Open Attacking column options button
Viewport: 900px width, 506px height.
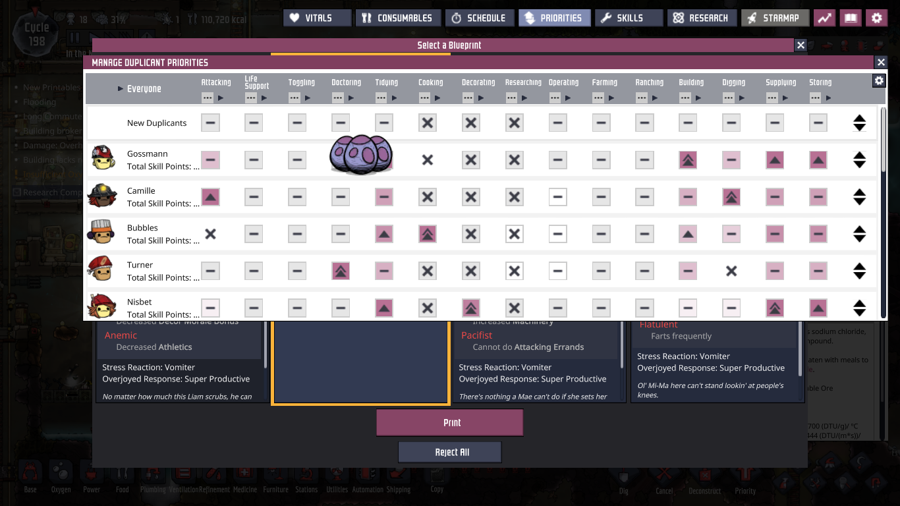click(x=208, y=98)
